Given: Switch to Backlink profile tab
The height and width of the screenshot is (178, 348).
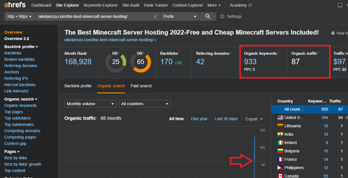Looking at the screenshot, I should [78, 86].
